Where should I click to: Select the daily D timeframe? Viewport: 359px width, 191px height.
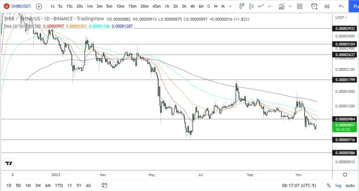pyautogui.click(x=208, y=6)
